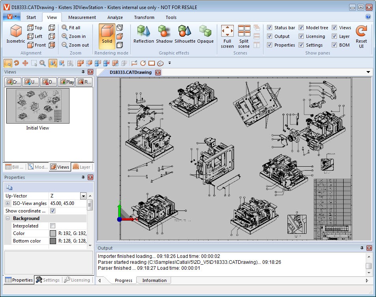Screen dimensions: 376x297
Task: Expand the ISO-View angles property
Action: tap(8, 203)
